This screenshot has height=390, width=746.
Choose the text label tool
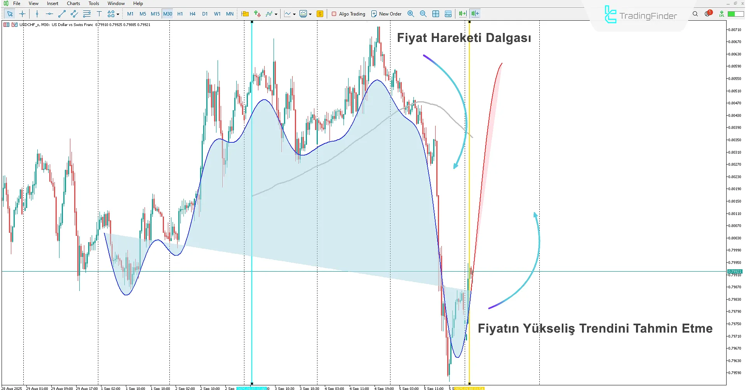click(99, 14)
